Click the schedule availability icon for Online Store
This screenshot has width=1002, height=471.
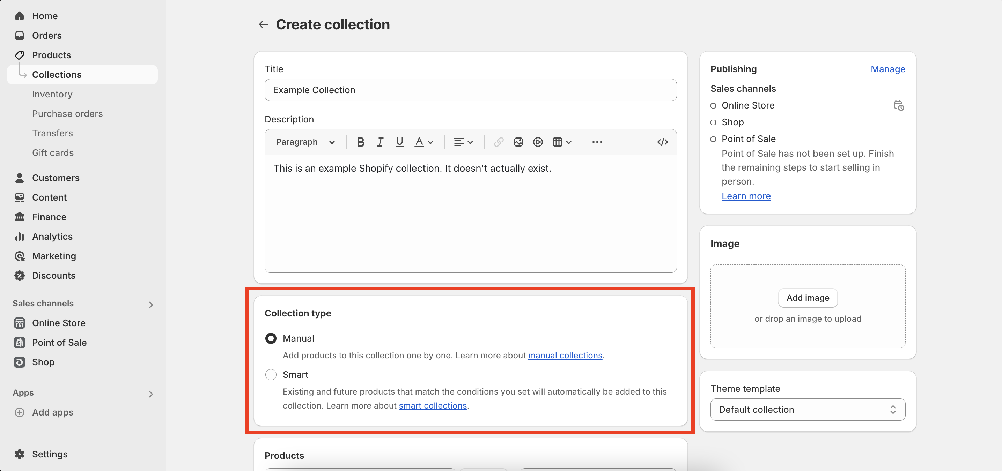899,105
